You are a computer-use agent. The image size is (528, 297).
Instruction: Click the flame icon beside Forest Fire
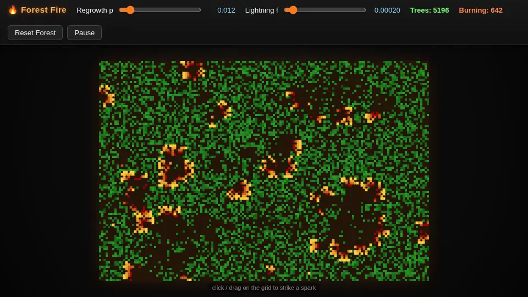click(x=13, y=10)
